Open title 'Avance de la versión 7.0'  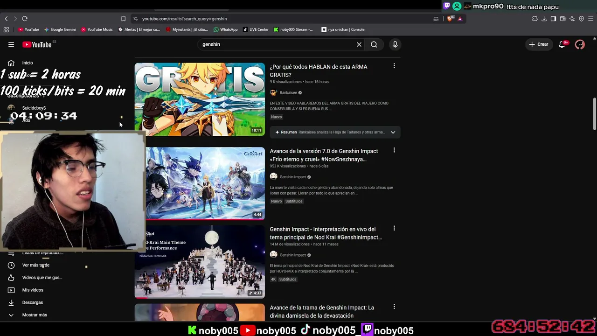(x=324, y=155)
